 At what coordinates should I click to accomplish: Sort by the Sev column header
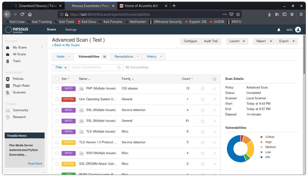coord(65,79)
